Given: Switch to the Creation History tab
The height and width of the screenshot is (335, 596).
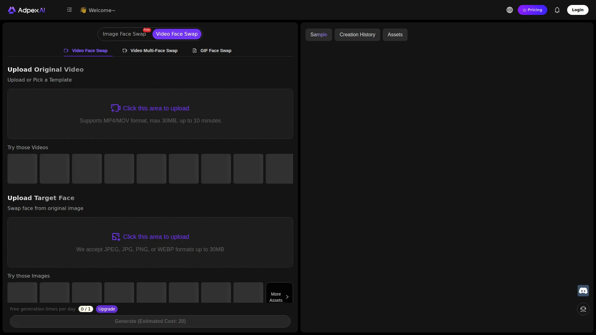Looking at the screenshot, I should tap(357, 35).
